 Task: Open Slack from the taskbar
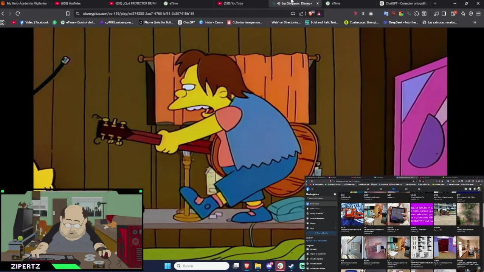280,266
